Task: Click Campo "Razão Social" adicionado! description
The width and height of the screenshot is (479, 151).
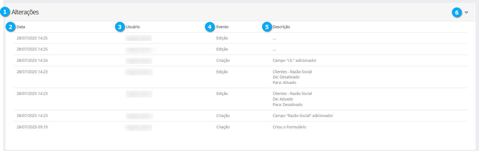Action: coord(302,116)
